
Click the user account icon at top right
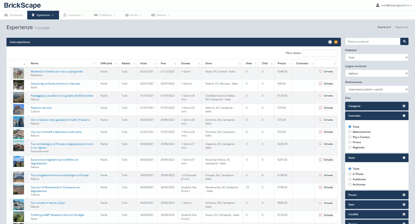click(378, 5)
